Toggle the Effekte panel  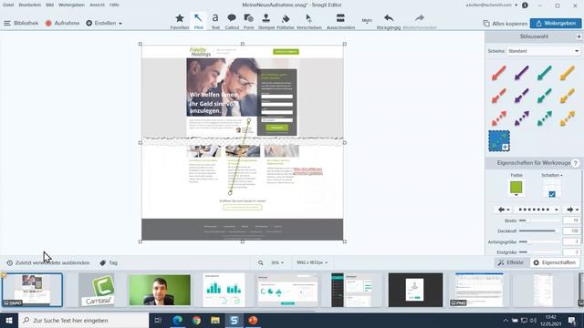pyautogui.click(x=511, y=262)
